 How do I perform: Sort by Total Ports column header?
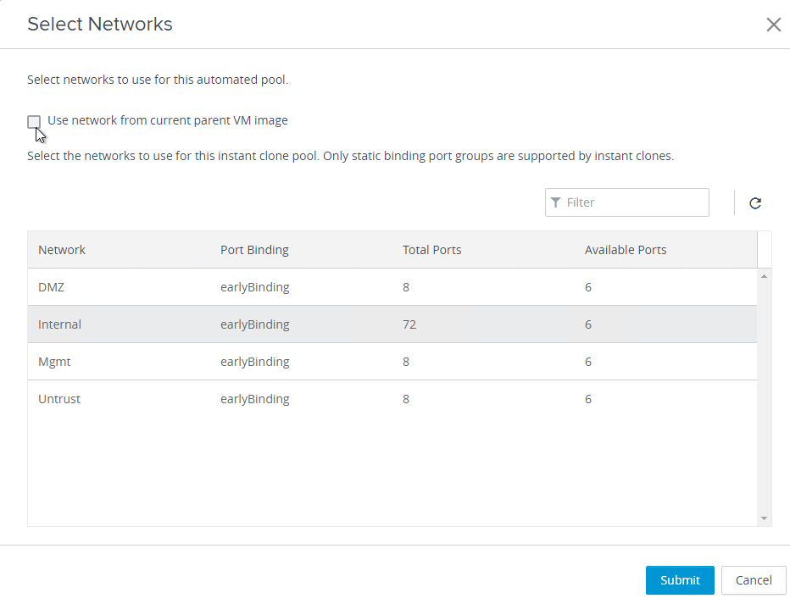click(x=431, y=250)
